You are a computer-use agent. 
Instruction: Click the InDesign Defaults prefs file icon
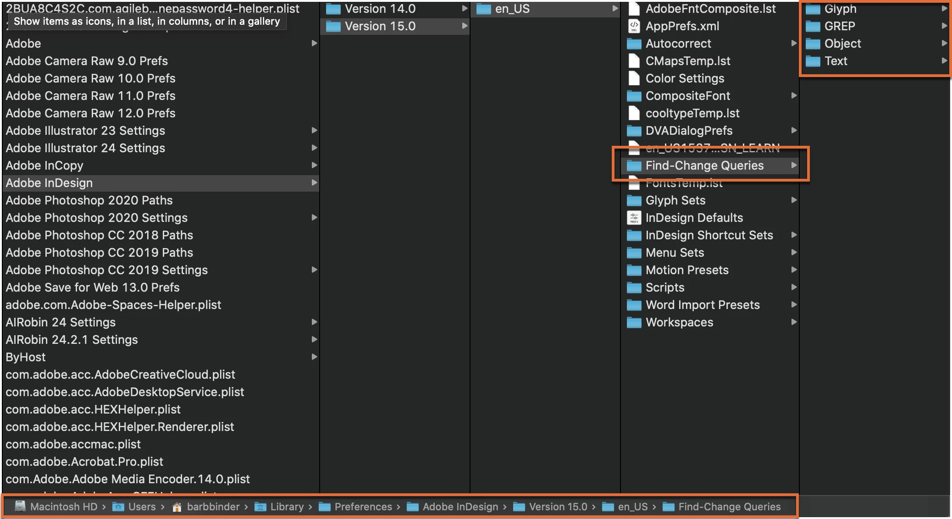click(x=634, y=218)
